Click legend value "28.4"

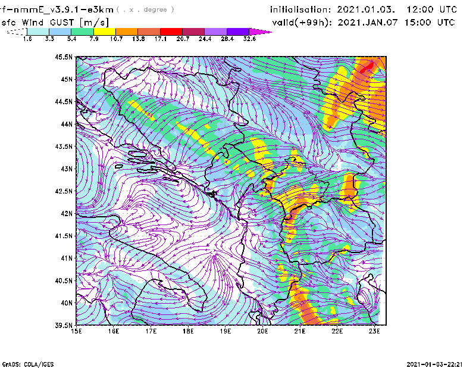[227, 39]
